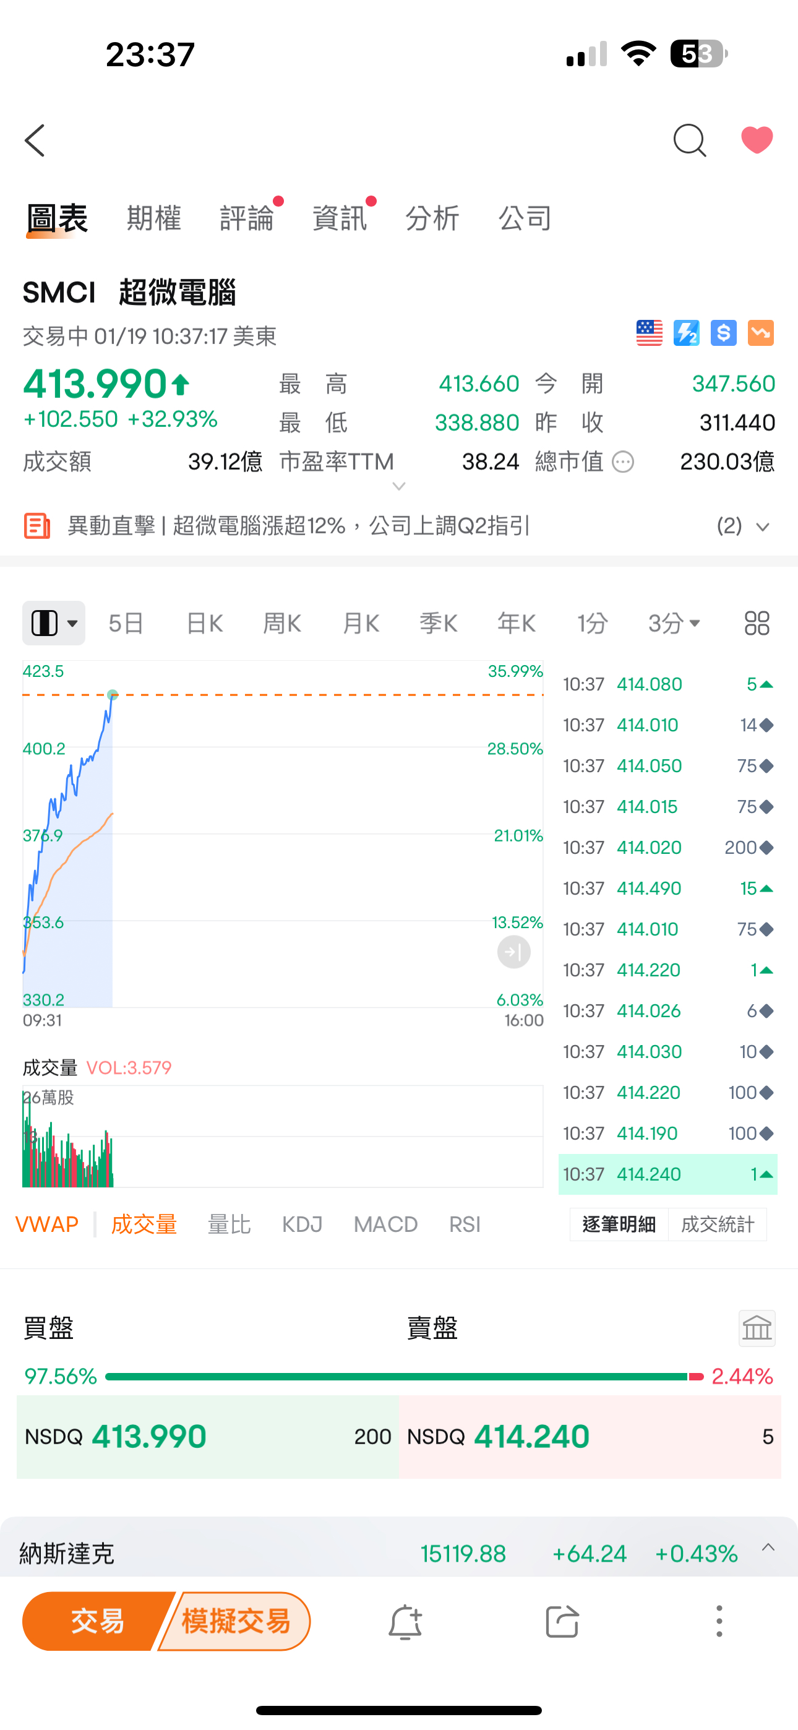Tap the US flag market icon
This screenshot has width=798, height=1730.
point(650,333)
